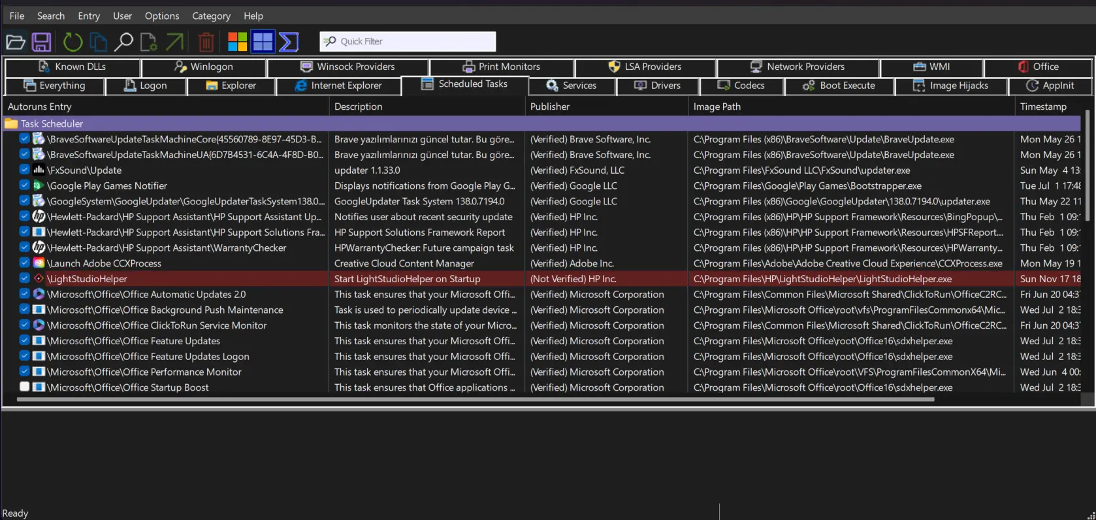Enable the Office Startup Boost checkbox

[24, 387]
